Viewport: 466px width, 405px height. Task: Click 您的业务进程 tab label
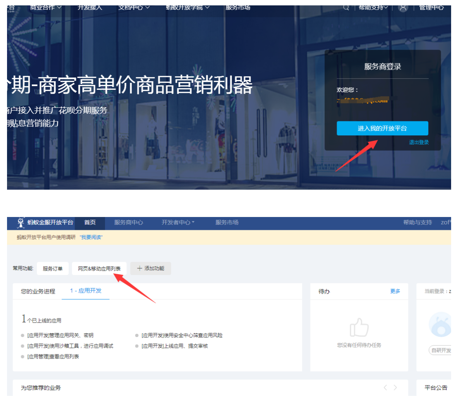click(38, 291)
